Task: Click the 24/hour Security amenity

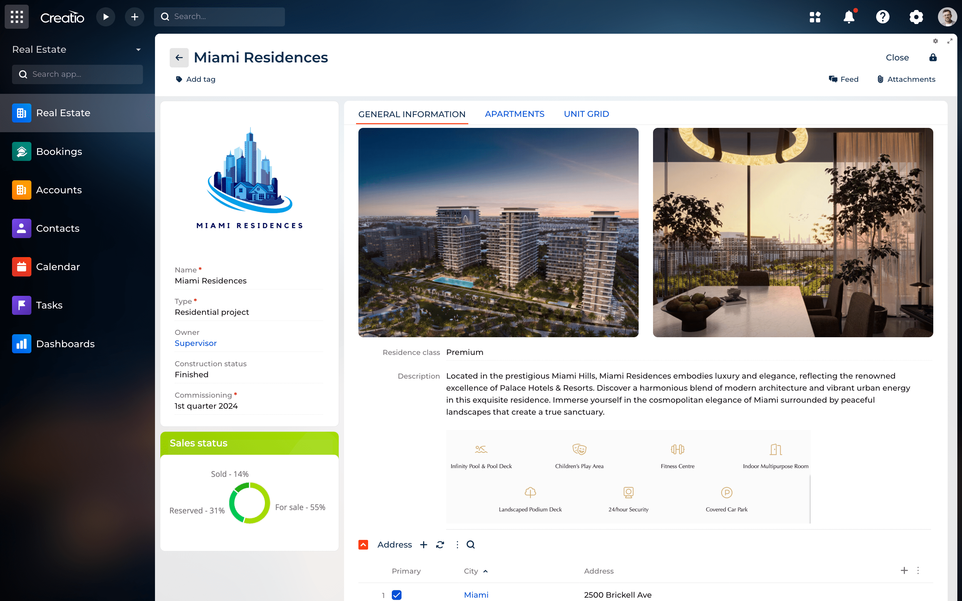Action: coord(628,499)
